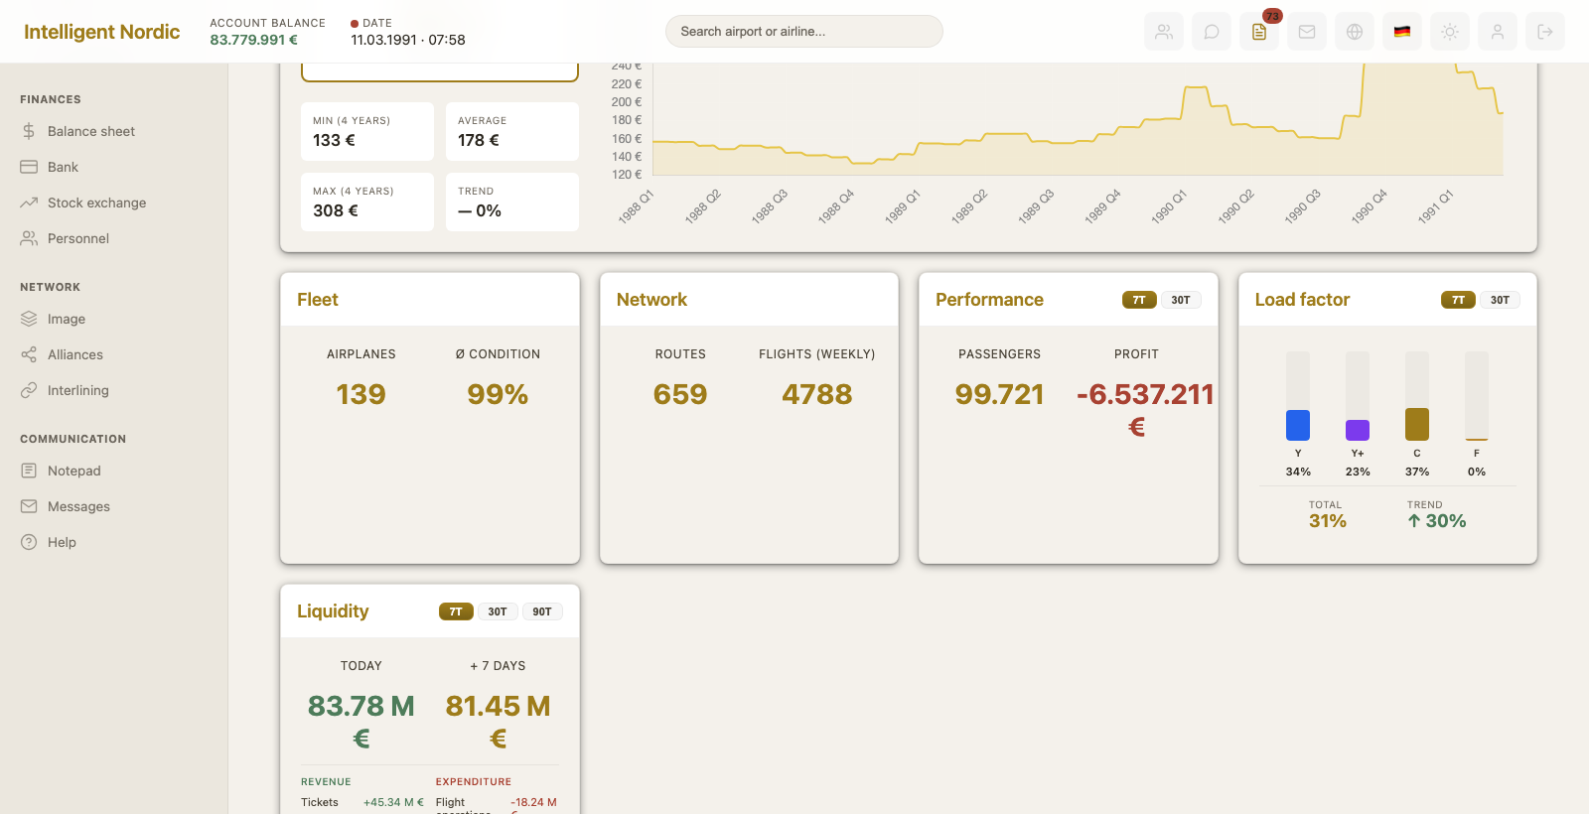Open the Fleet card title
This screenshot has height=814, width=1589.
click(x=318, y=300)
